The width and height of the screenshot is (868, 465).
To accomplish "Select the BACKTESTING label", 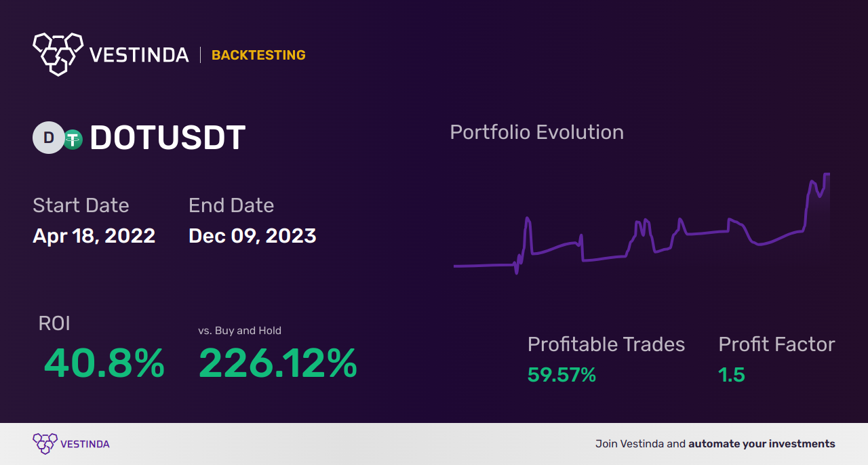I will (x=258, y=55).
